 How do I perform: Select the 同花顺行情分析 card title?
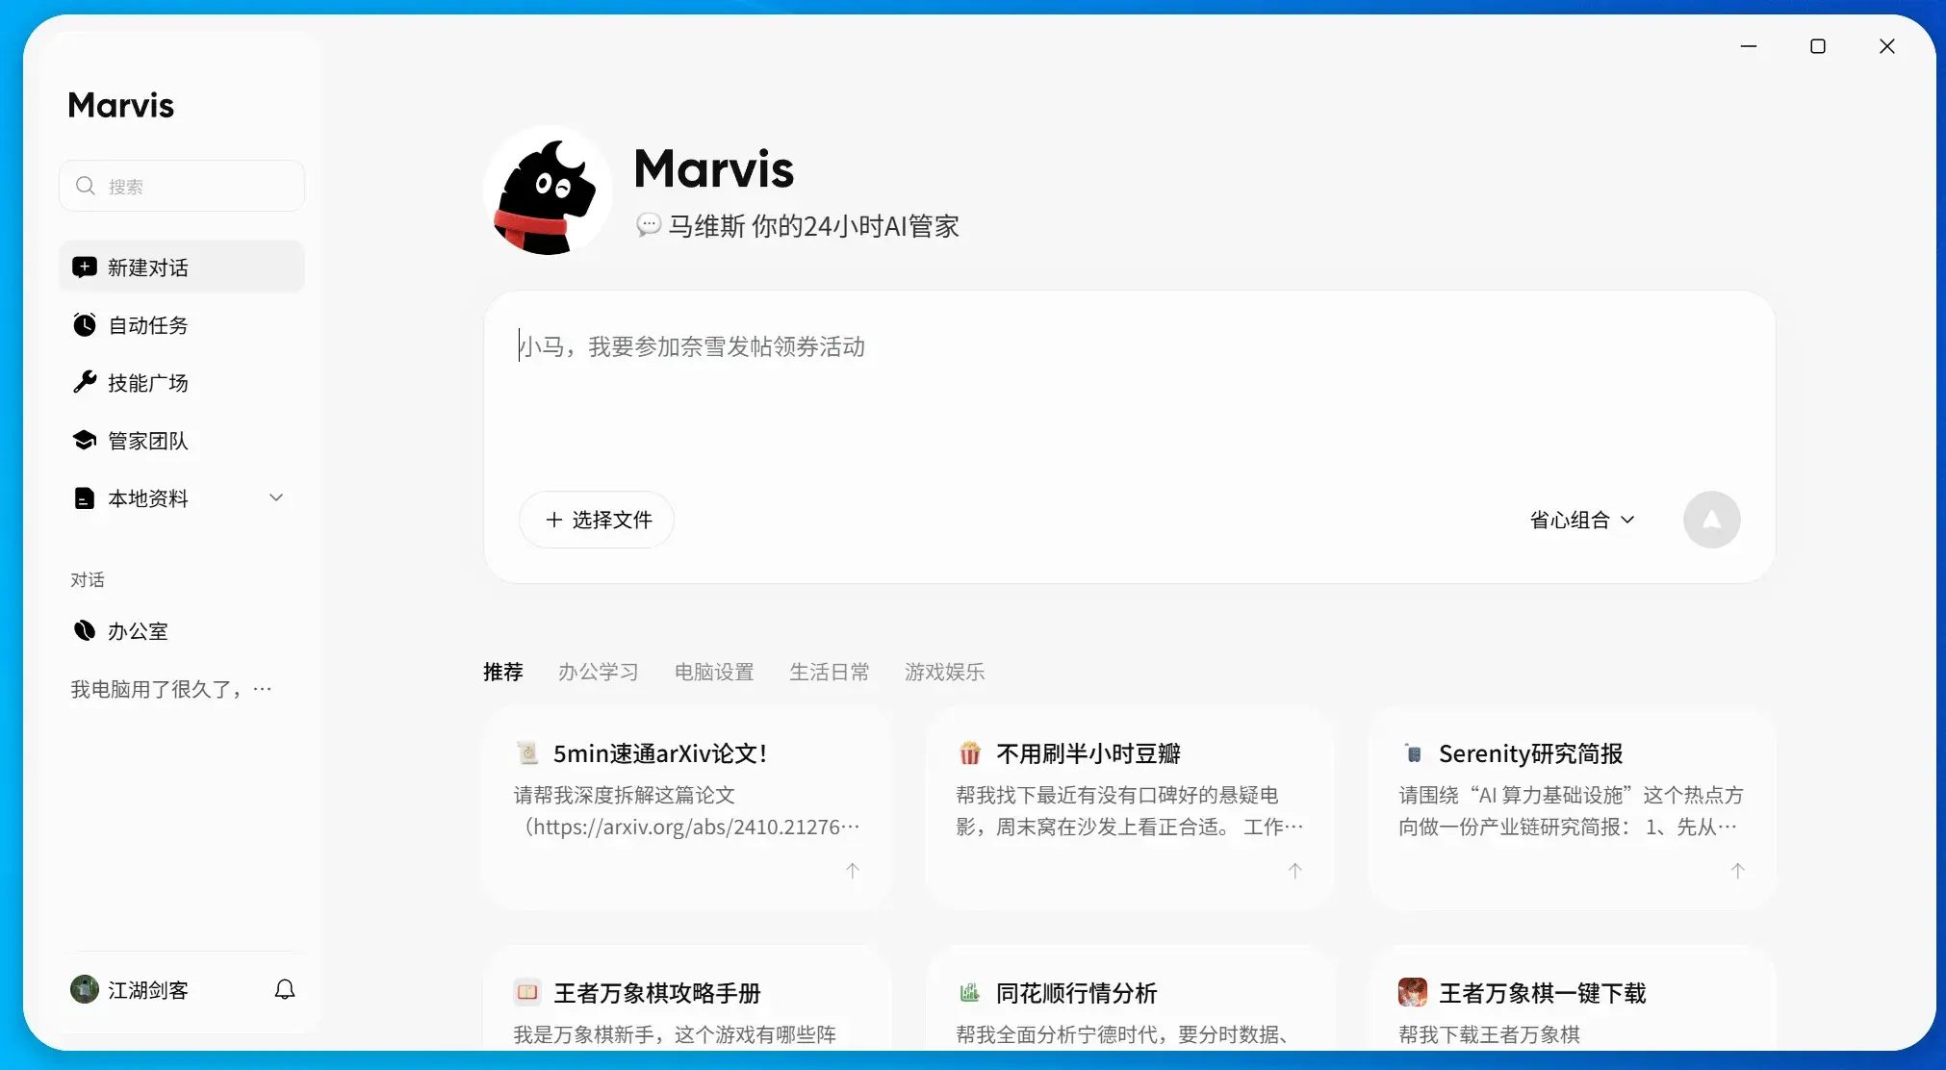(1077, 993)
